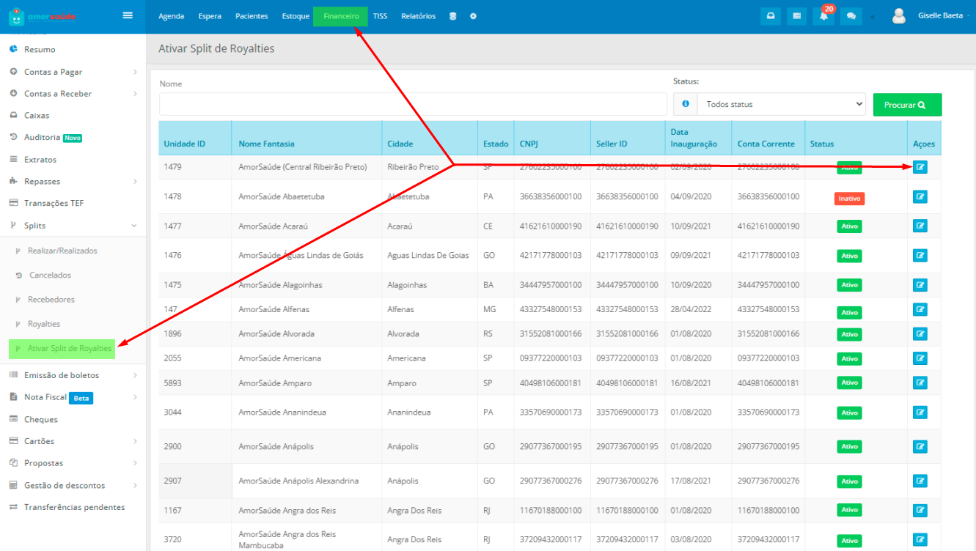This screenshot has height=551, width=976.
Task: Edit AmorSaúde Acaraú row action
Action: (920, 226)
